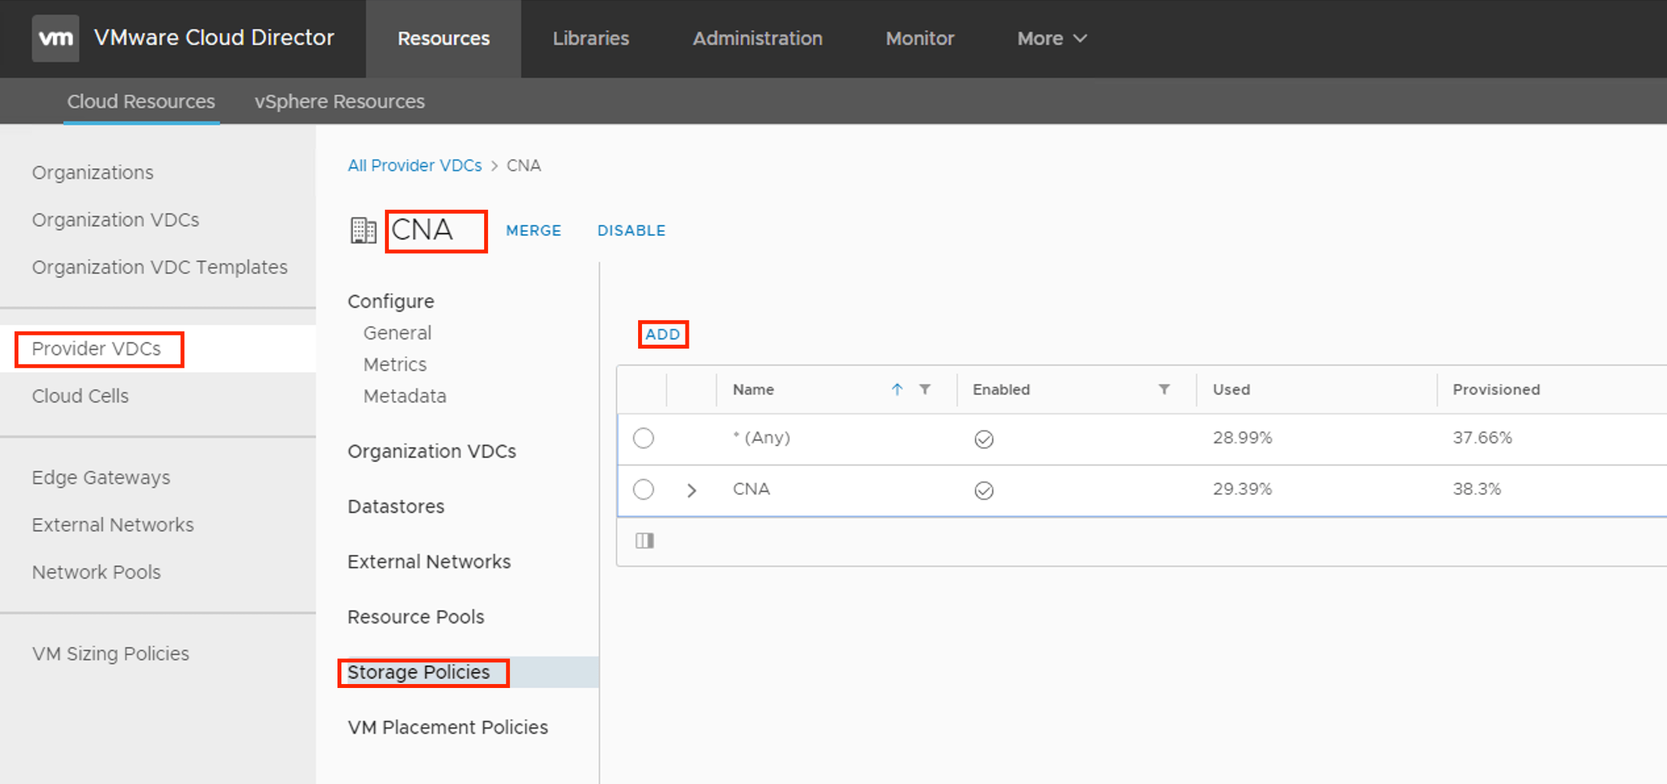Switch to the vSphere Resources tab
Viewport: 1667px width, 784px height.
click(339, 101)
